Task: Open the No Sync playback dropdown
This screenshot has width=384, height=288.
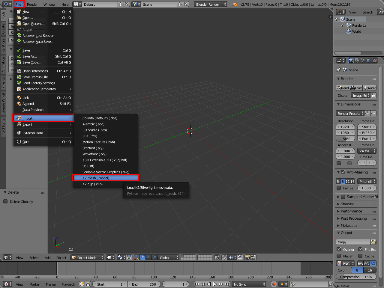Action: coord(249,284)
